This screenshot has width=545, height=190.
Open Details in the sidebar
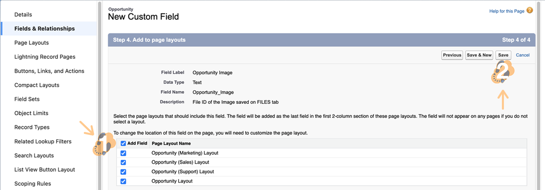[23, 15]
